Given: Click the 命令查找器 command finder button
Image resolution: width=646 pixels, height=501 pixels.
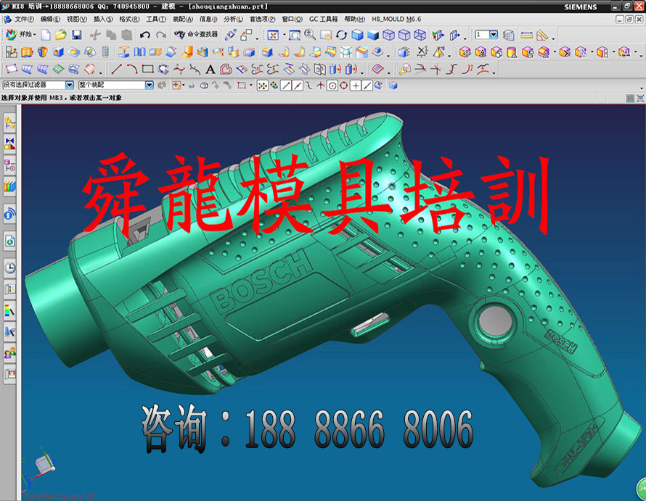Looking at the screenshot, I should pos(196,35).
